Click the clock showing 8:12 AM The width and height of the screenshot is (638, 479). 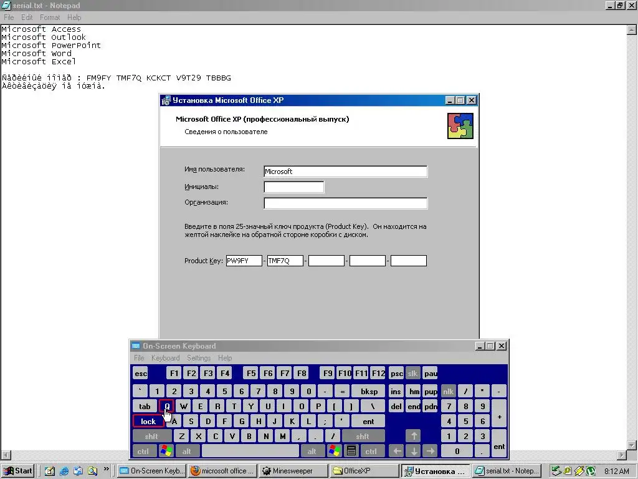[x=617, y=472]
